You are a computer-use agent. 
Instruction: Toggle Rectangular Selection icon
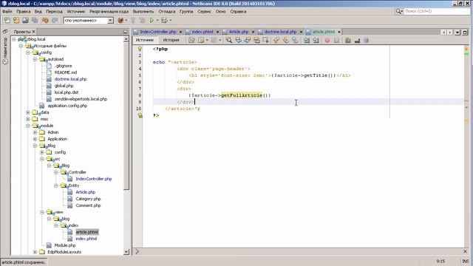tap(266, 40)
